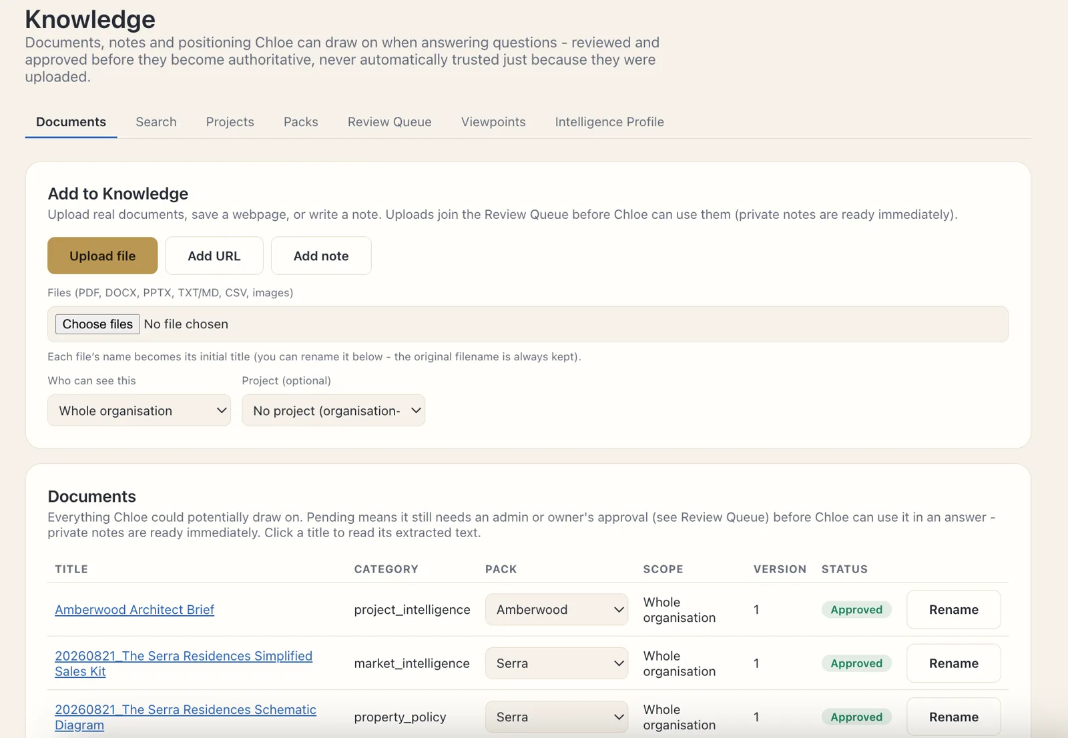Click Approved badge in Schematic Diagram row
1068x738 pixels.
pos(856,717)
